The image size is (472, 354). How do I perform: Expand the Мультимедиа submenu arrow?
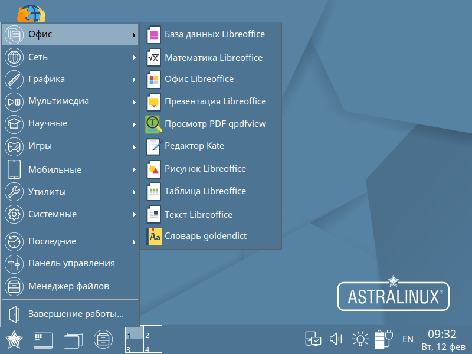tap(135, 102)
